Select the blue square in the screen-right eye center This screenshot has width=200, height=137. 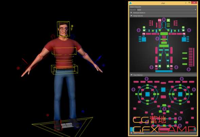(x=180, y=94)
